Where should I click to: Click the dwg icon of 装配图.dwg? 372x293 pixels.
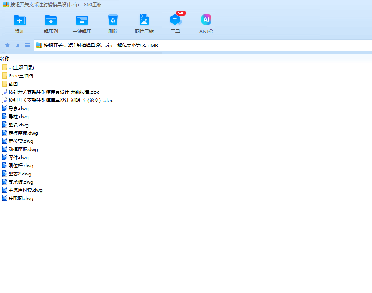[5, 198]
